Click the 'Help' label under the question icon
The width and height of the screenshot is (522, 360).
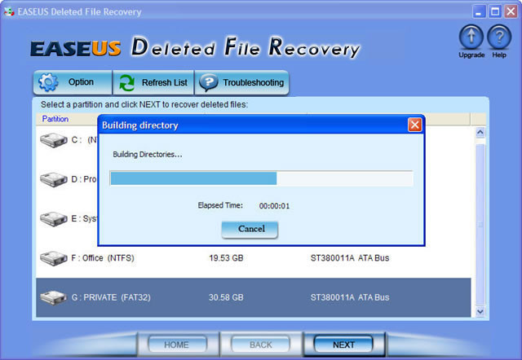[499, 55]
